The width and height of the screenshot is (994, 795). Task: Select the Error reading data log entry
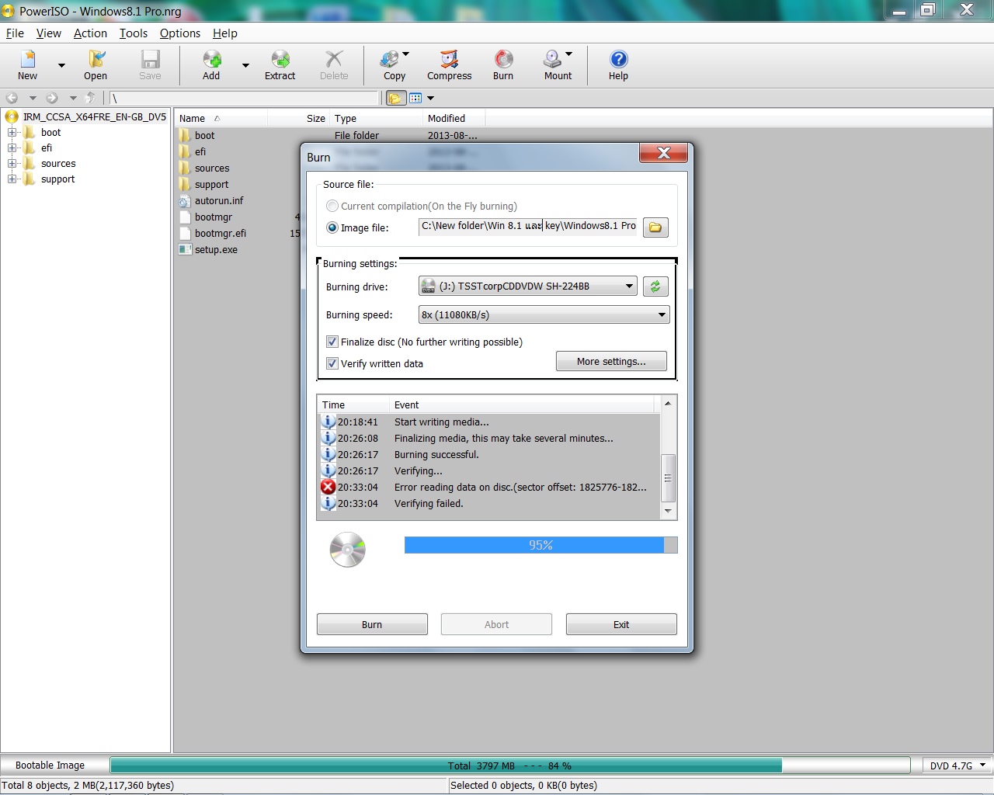coord(488,488)
